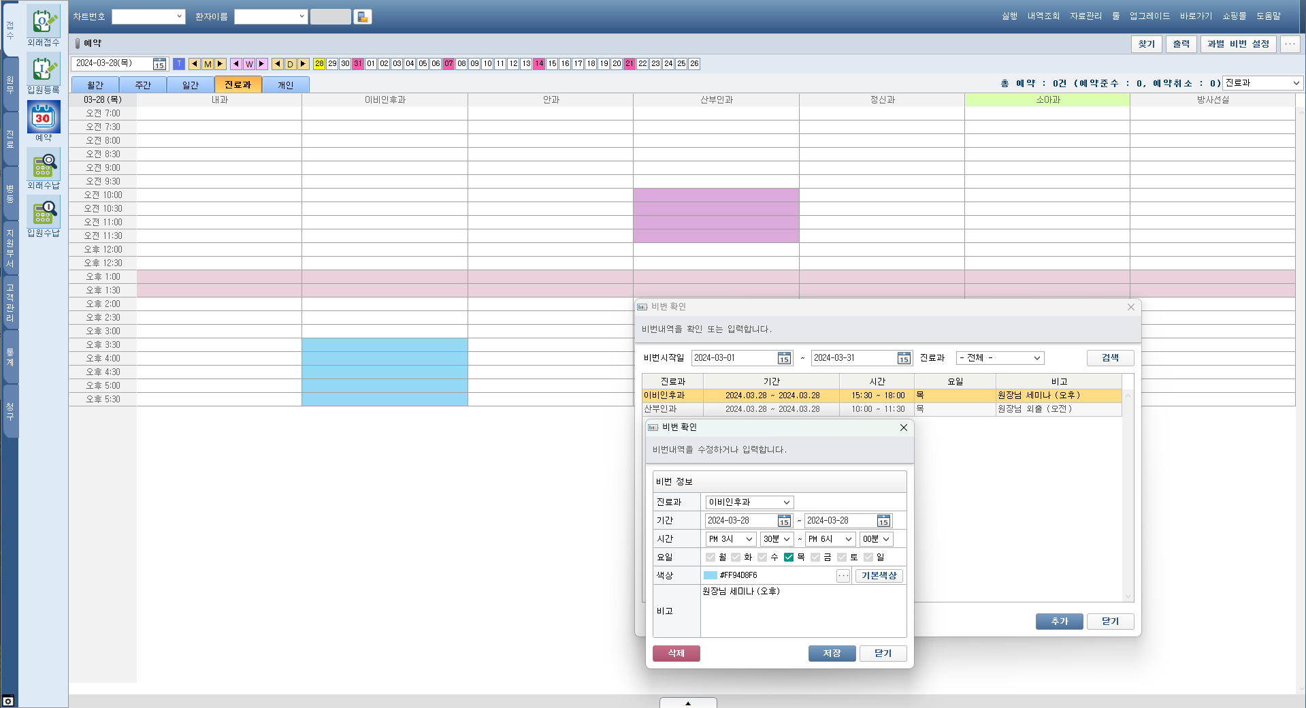Expand the 이비인후과 department dropdown in dialog
This screenshot has height=708, width=1306.
749,502
